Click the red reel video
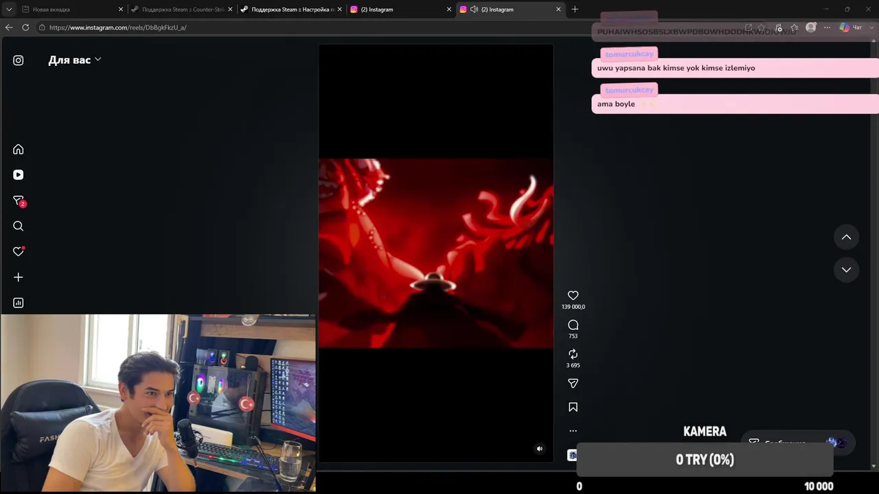This screenshot has height=494, width=879. pos(436,254)
